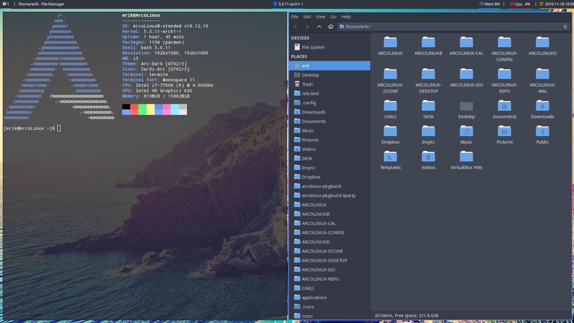Image resolution: width=574 pixels, height=323 pixels.
Task: Open /etc/skel bookmark in sidebar
Action: pos(329,93)
